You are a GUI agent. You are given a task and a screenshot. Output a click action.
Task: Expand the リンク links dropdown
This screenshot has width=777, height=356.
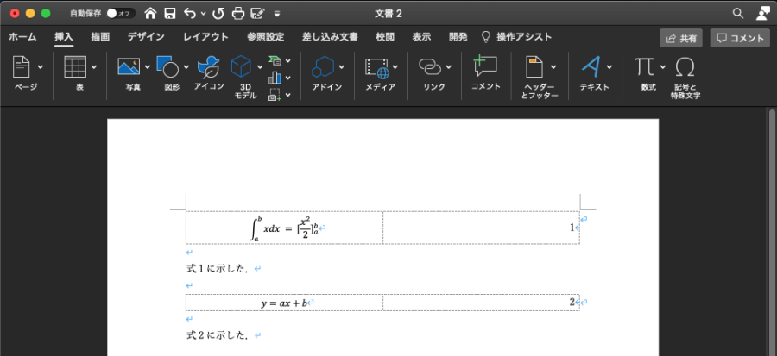pyautogui.click(x=449, y=67)
